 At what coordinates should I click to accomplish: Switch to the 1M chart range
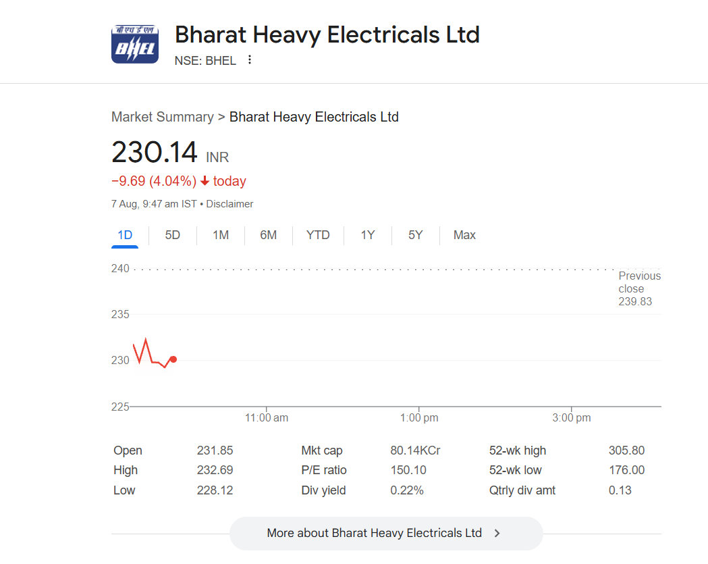tap(221, 235)
